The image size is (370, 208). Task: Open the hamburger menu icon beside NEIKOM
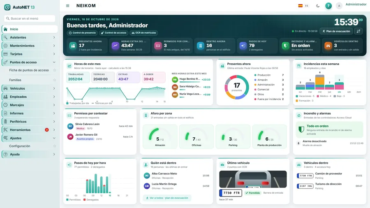[68, 6]
